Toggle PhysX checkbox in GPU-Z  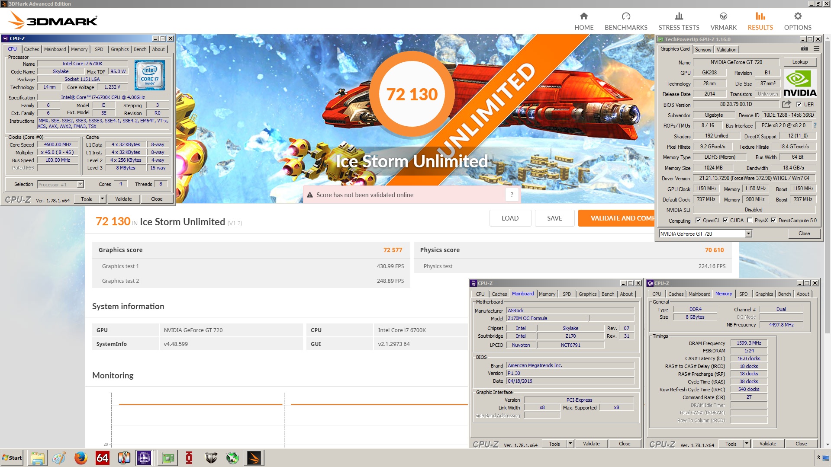coord(750,221)
